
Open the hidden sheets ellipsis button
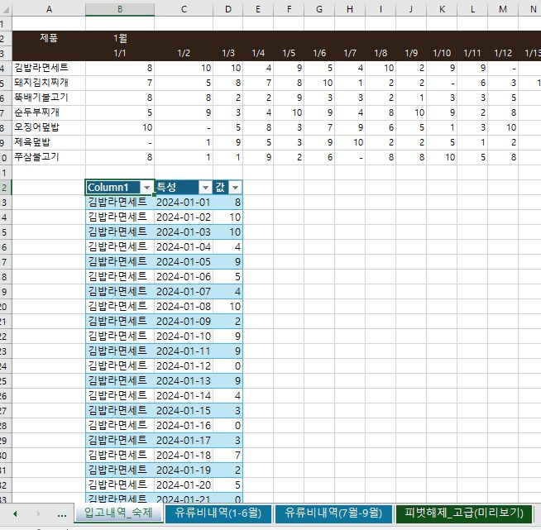[62, 515]
